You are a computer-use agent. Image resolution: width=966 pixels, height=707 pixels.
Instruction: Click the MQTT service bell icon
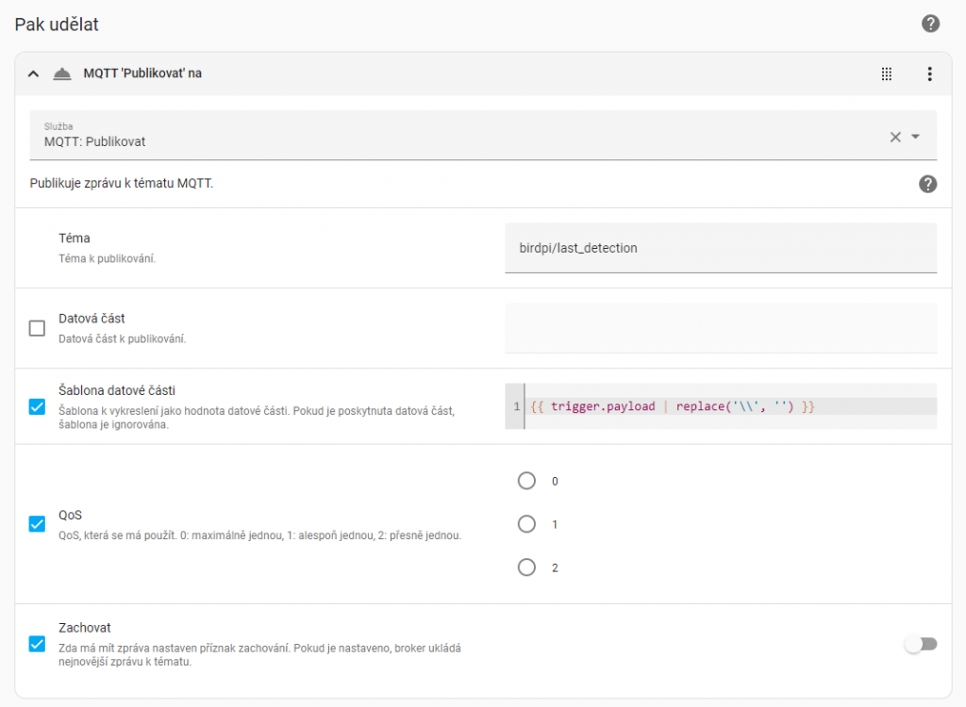pyautogui.click(x=61, y=74)
